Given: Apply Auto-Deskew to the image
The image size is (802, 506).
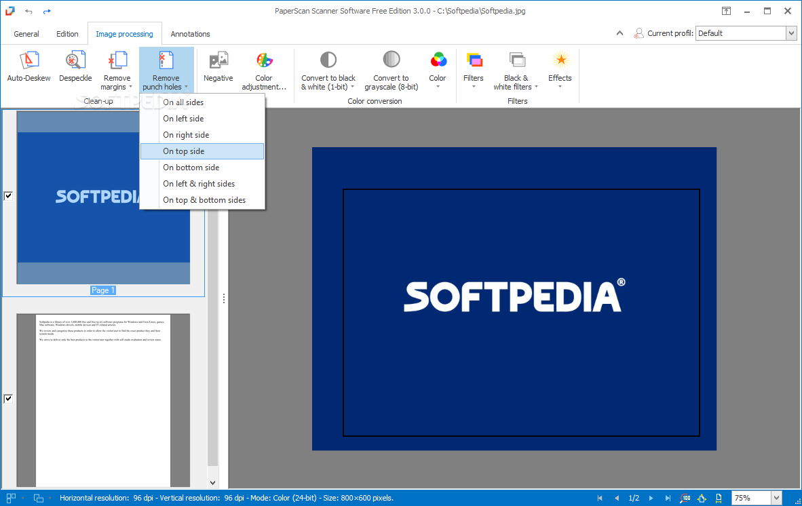Looking at the screenshot, I should click(x=28, y=67).
